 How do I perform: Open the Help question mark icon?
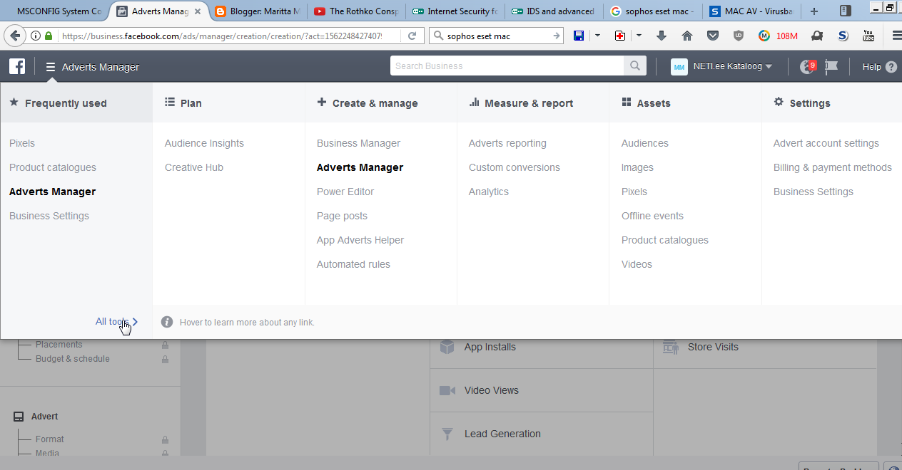pos(891,67)
